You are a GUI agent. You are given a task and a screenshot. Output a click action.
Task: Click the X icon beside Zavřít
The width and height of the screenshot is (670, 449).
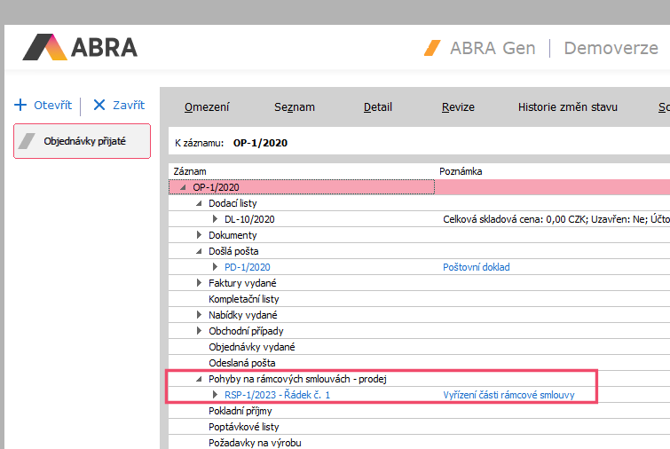pos(99,105)
